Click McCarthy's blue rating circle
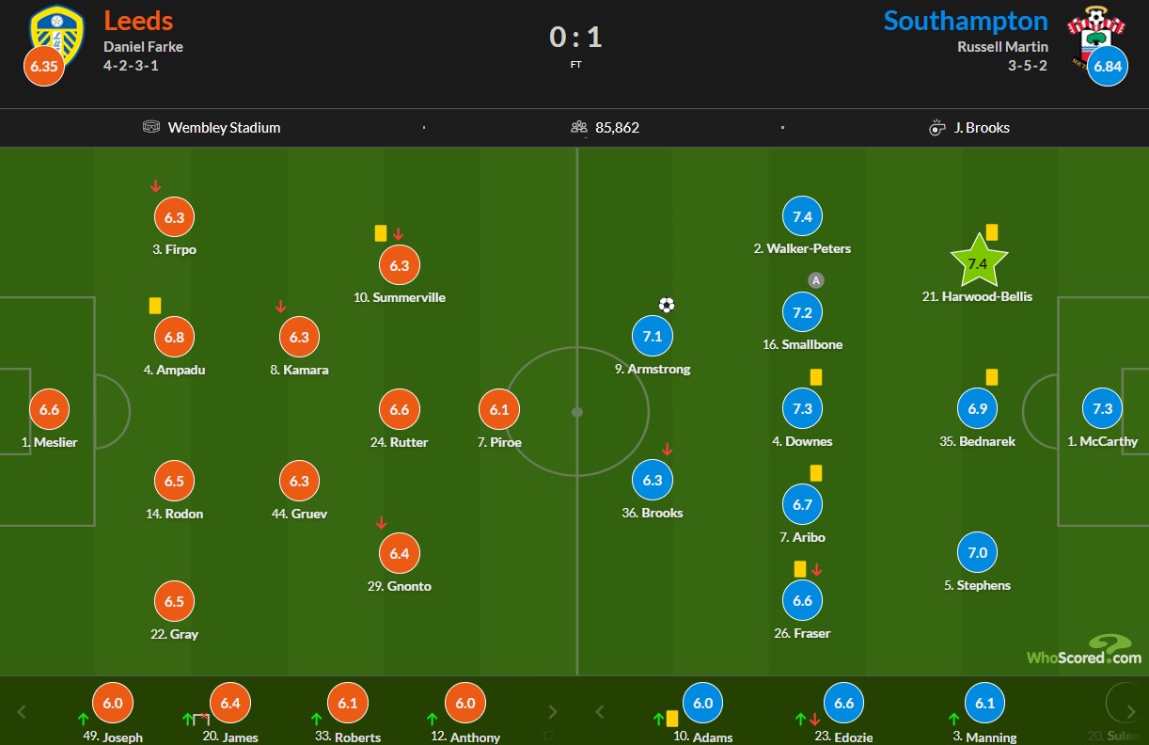 1102,409
